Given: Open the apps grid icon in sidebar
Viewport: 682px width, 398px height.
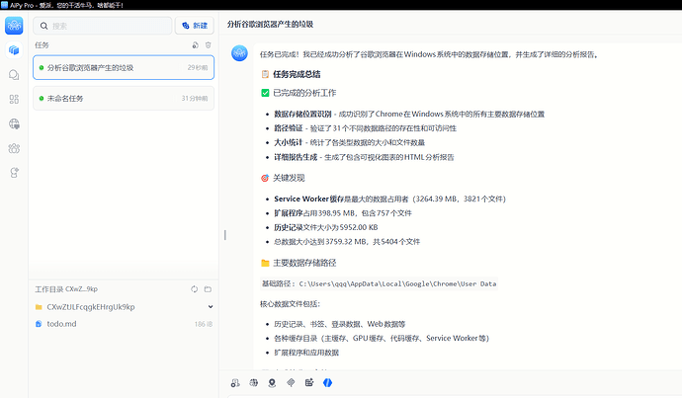Looking at the screenshot, I should pos(14,99).
